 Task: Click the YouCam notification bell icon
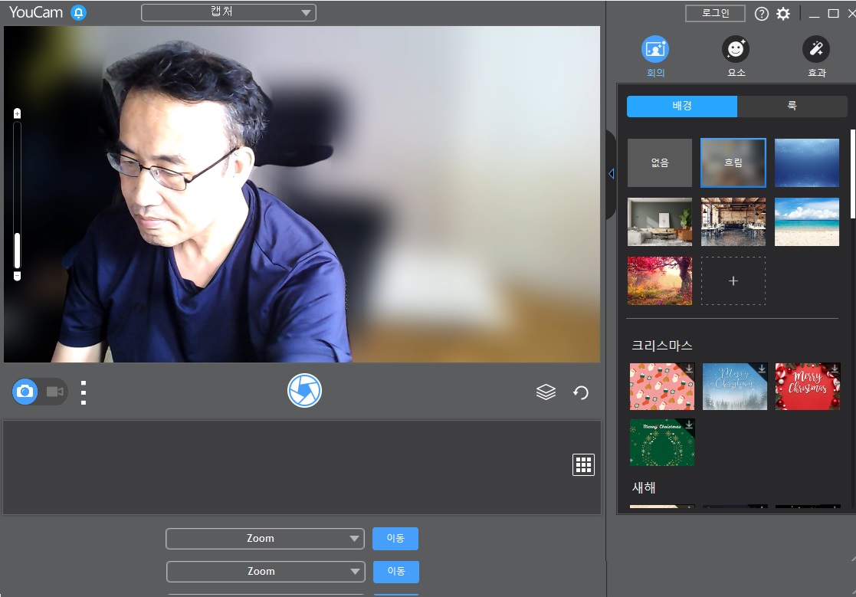coord(79,12)
